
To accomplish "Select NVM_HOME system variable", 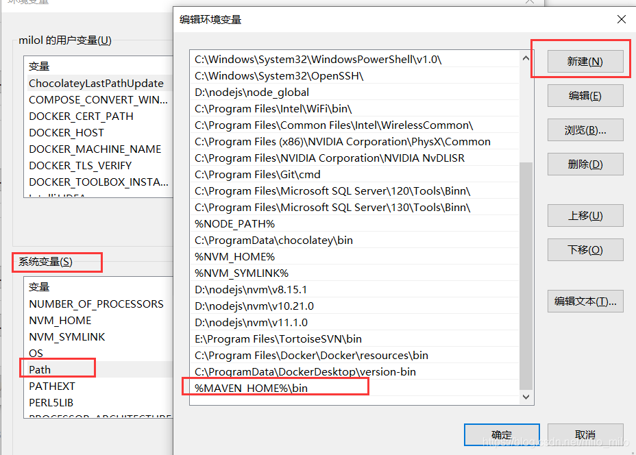I will click(99, 321).
